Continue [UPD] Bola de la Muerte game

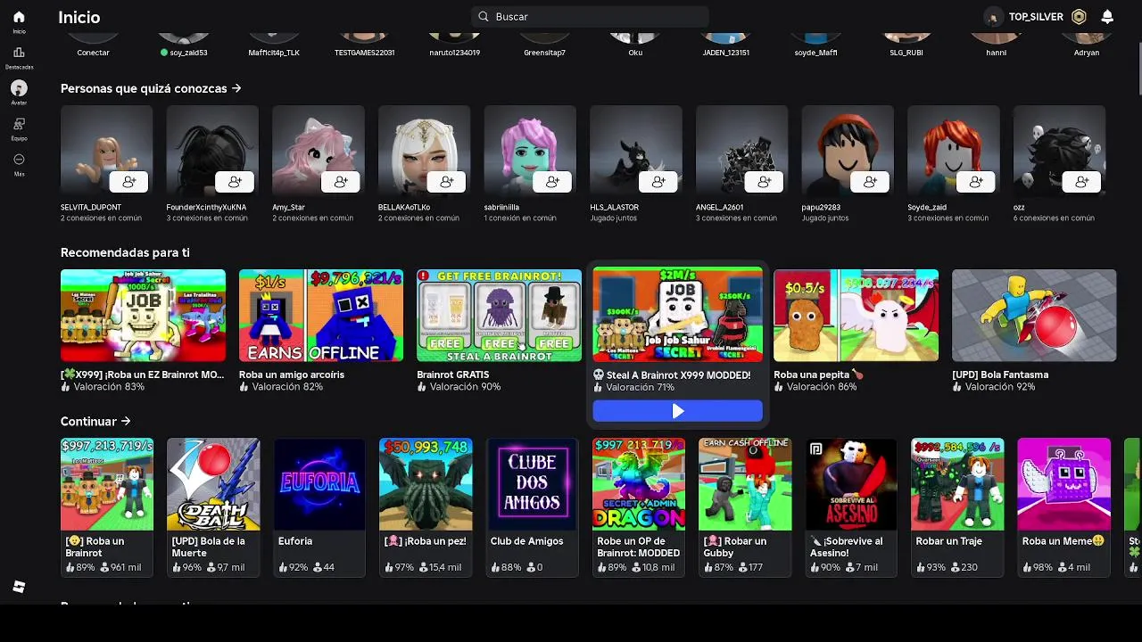[x=213, y=506]
